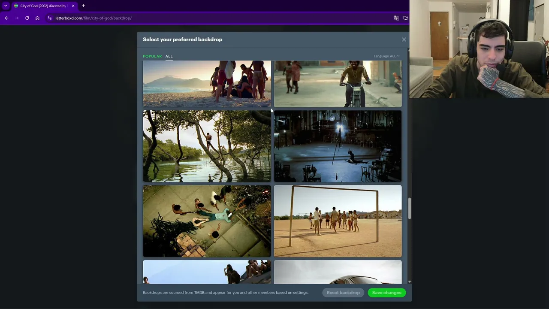The image size is (549, 309).
Task: Open a new browser tab
Action: coord(83,6)
